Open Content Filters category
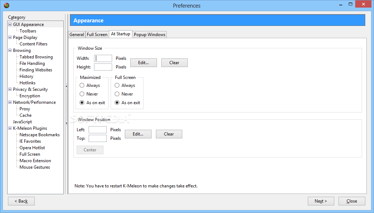The width and height of the screenshot is (374, 213). 33,44
